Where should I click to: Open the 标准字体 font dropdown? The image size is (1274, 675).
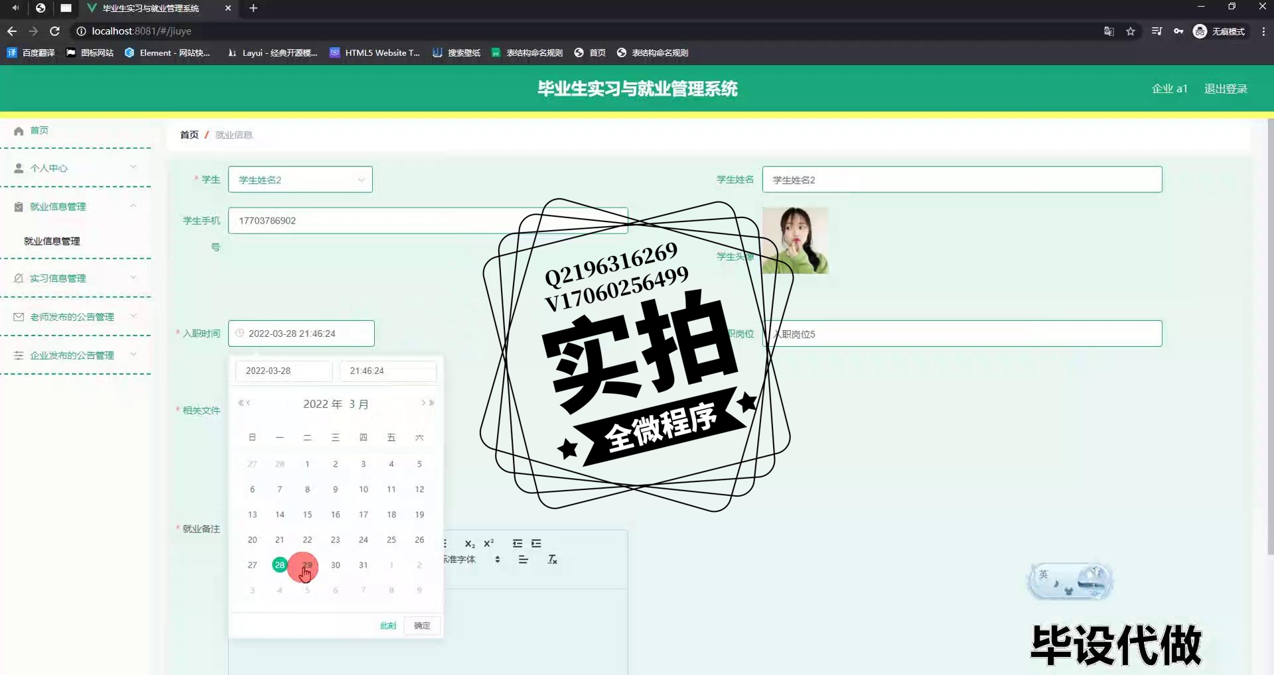(x=472, y=560)
